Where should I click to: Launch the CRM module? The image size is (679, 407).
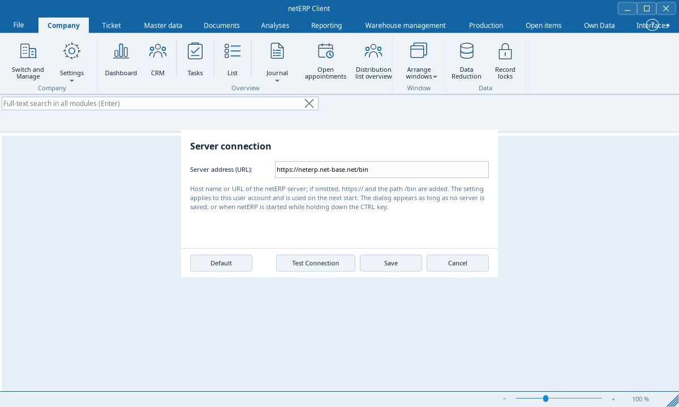pos(158,60)
